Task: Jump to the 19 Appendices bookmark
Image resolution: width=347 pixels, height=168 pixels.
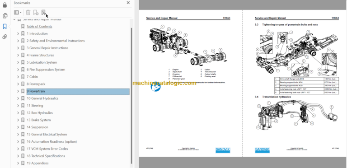Action: coord(38,163)
